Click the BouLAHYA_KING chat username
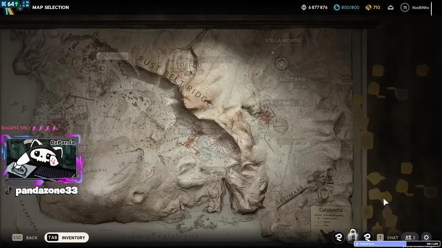 [15, 128]
